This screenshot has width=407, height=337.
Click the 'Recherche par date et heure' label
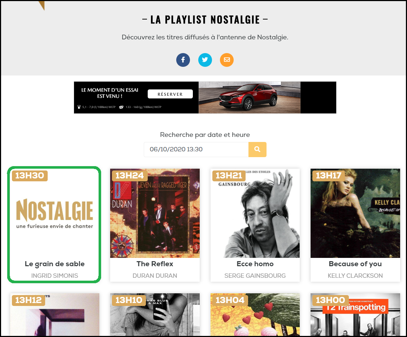coord(205,135)
